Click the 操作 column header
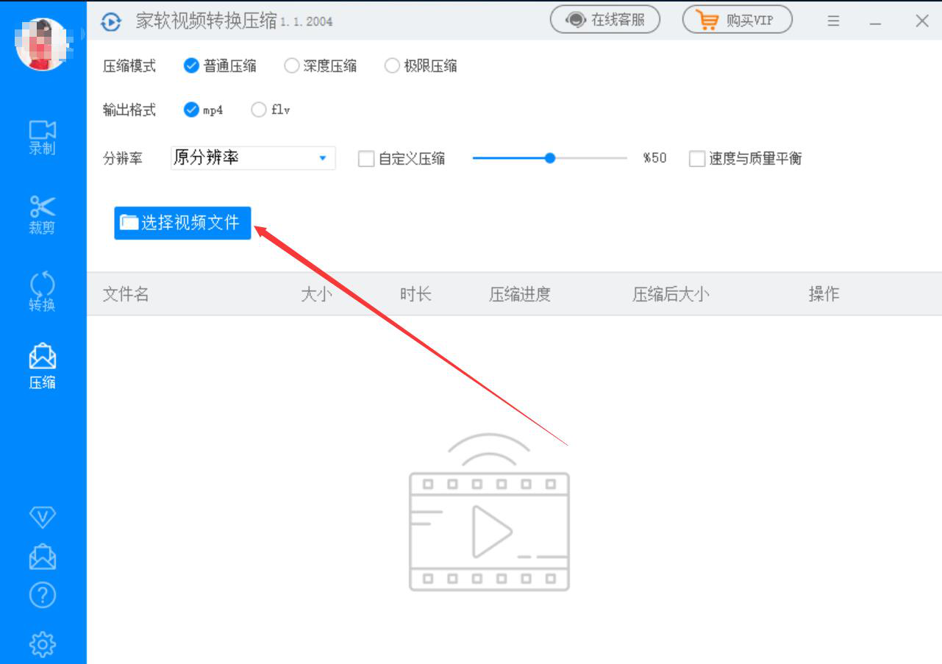This screenshot has height=664, width=942. (x=824, y=295)
